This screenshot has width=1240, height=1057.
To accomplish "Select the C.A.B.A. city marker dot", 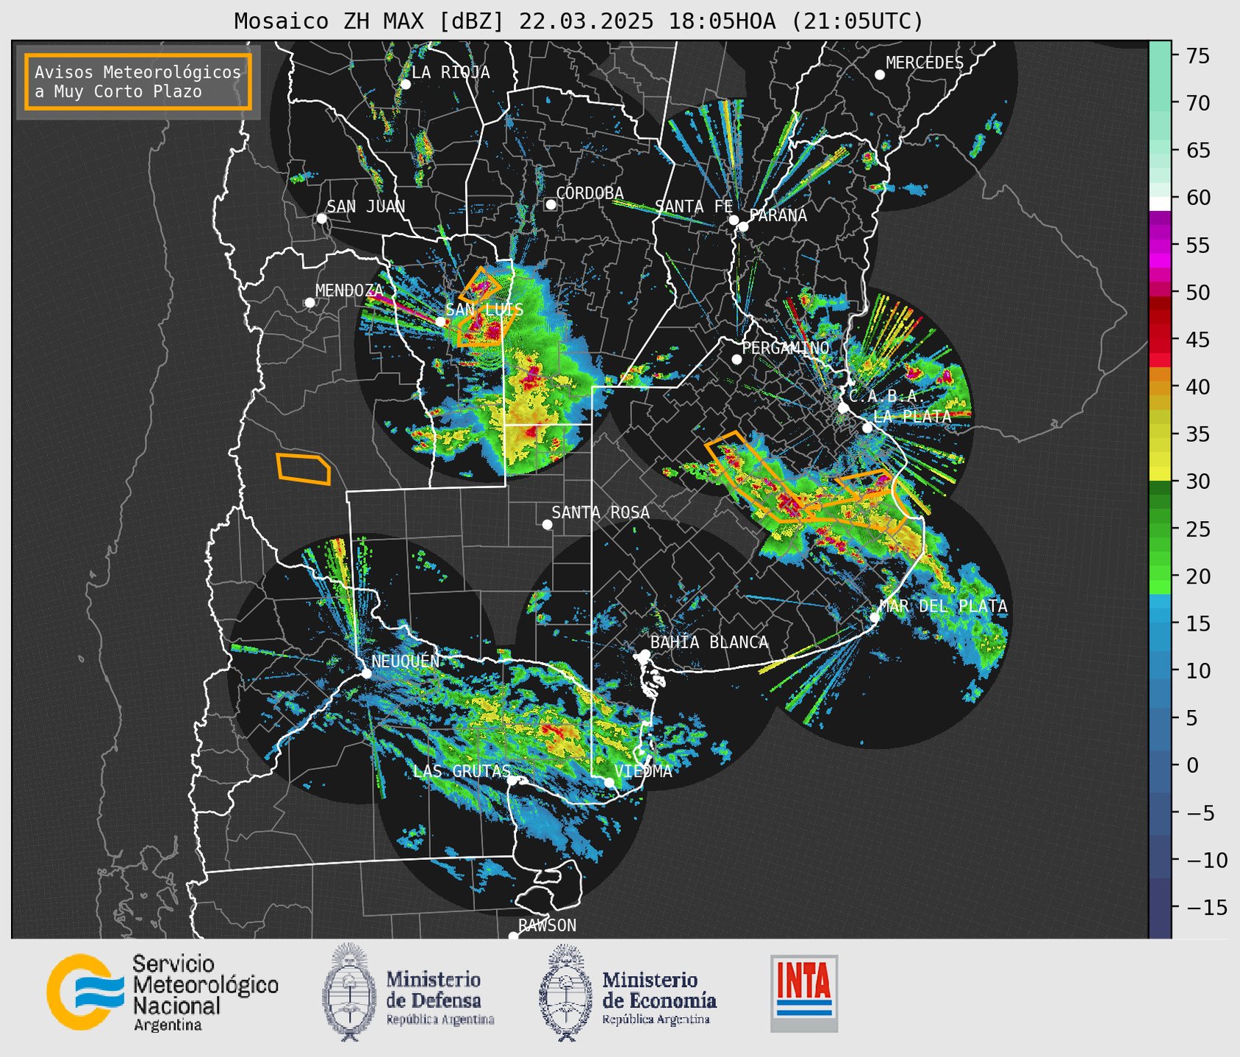I will click(843, 408).
